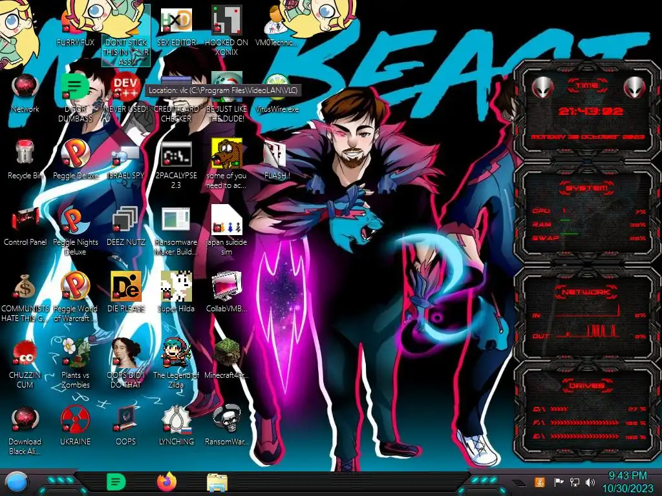The image size is (662, 496).
Task: Click the CPU usage row in SYSTEM widget
Action: click(588, 211)
